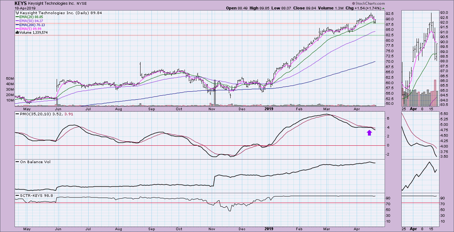Click the 80.0 price axis label
454x232 pixels.
pyautogui.click(x=390, y=41)
